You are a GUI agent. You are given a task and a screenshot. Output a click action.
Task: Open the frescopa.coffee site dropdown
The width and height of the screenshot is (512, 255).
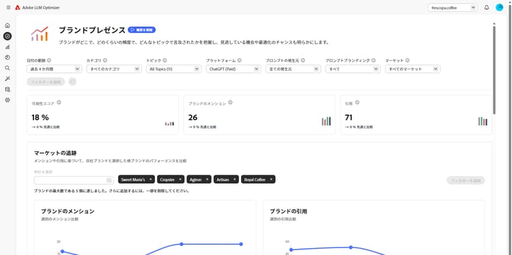point(453,7)
